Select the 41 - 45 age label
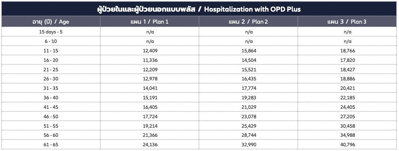Viewport: 399px width, 151px height. click(x=51, y=107)
